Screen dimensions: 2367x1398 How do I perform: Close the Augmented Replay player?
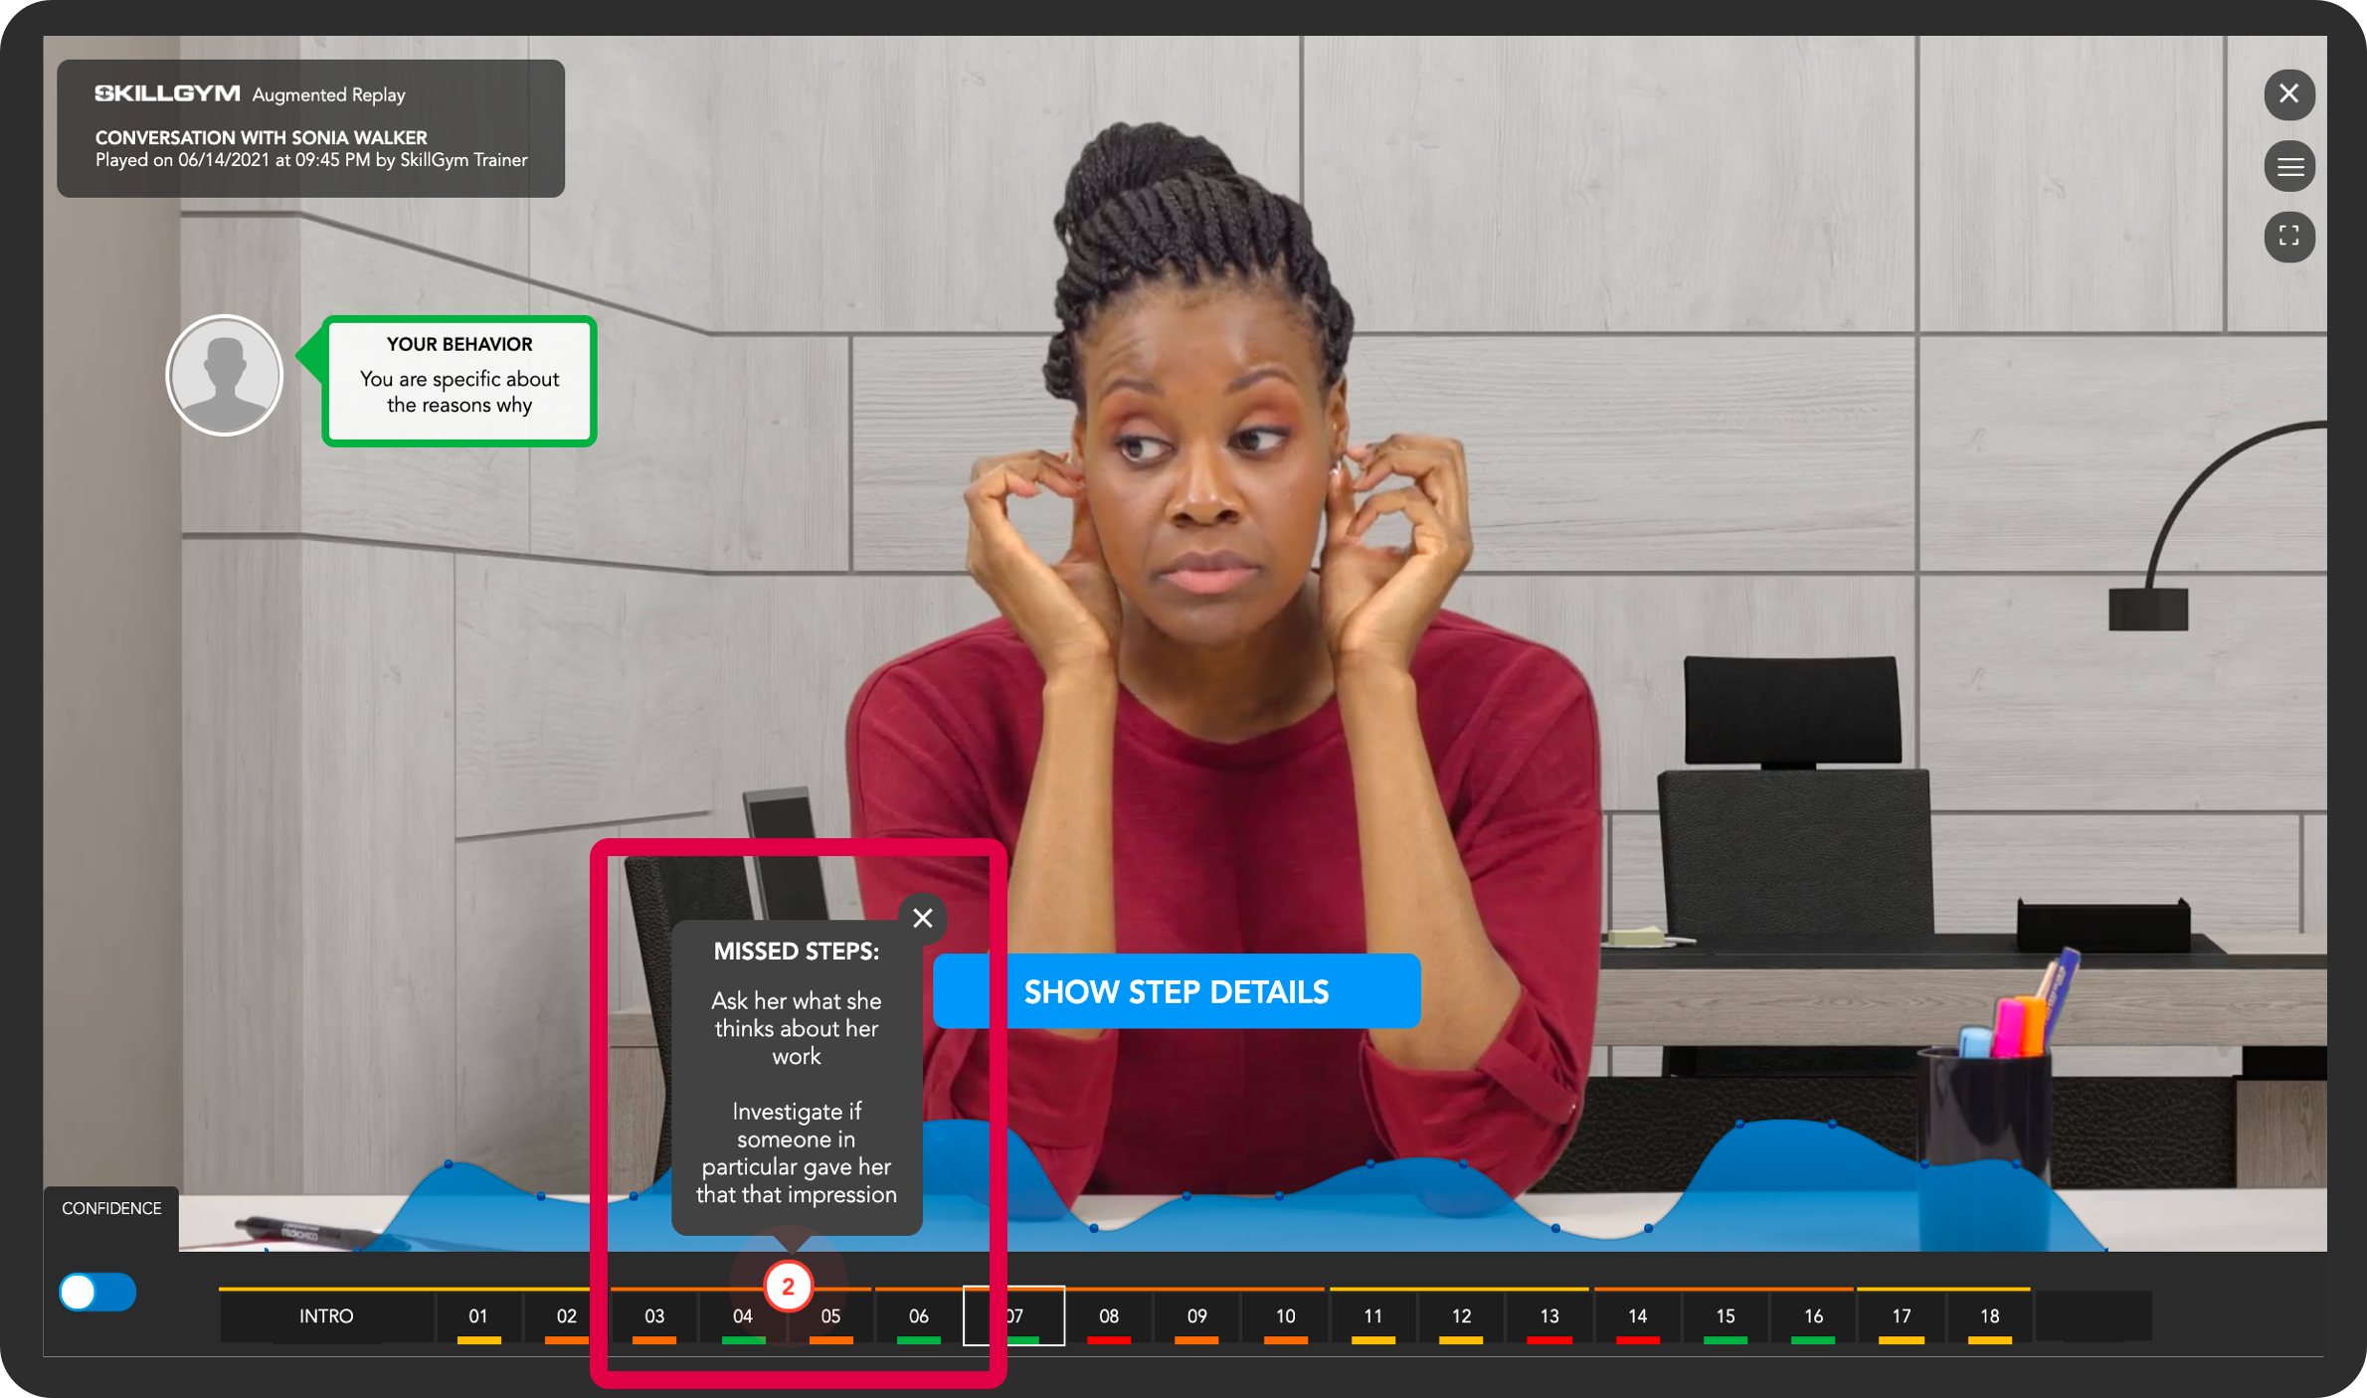[2288, 94]
